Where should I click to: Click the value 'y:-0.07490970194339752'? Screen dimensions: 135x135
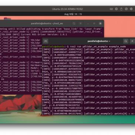pyautogui.click(x=64, y=105)
